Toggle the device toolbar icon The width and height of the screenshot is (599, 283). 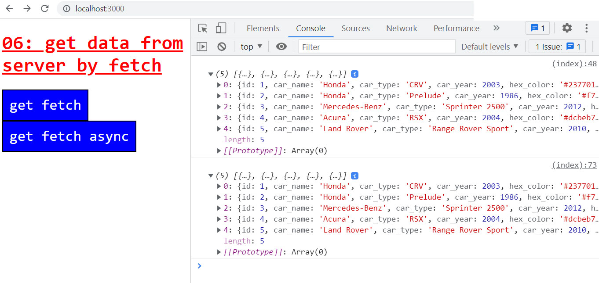[x=221, y=29]
